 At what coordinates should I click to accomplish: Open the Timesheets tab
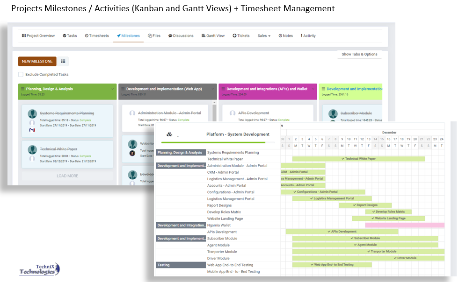click(97, 35)
